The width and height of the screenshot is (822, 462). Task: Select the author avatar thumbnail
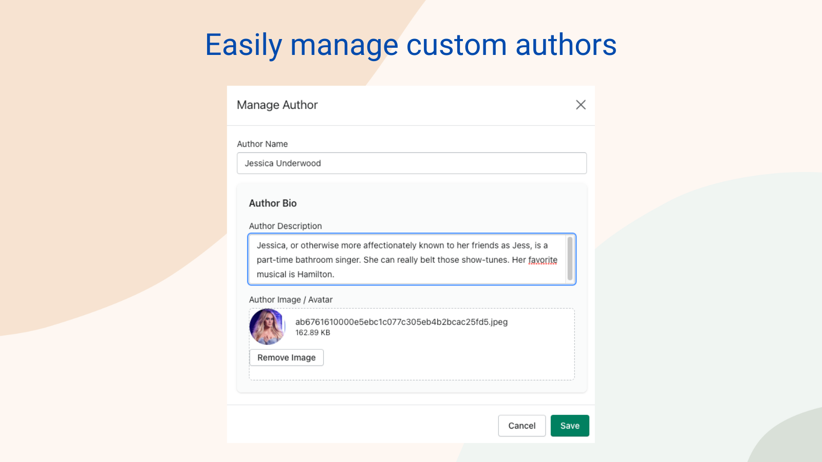click(267, 326)
